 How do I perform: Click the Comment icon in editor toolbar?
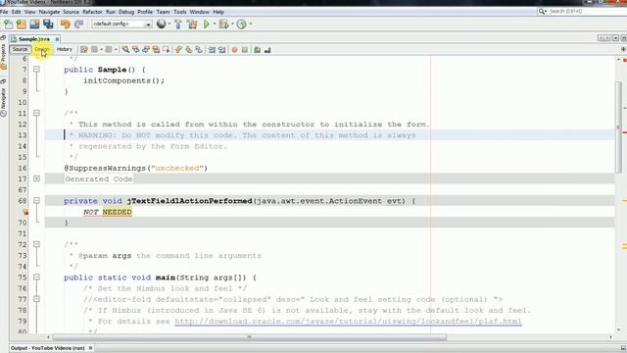(x=257, y=50)
